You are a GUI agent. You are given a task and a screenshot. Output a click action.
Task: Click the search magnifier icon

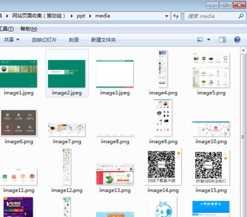(241, 16)
